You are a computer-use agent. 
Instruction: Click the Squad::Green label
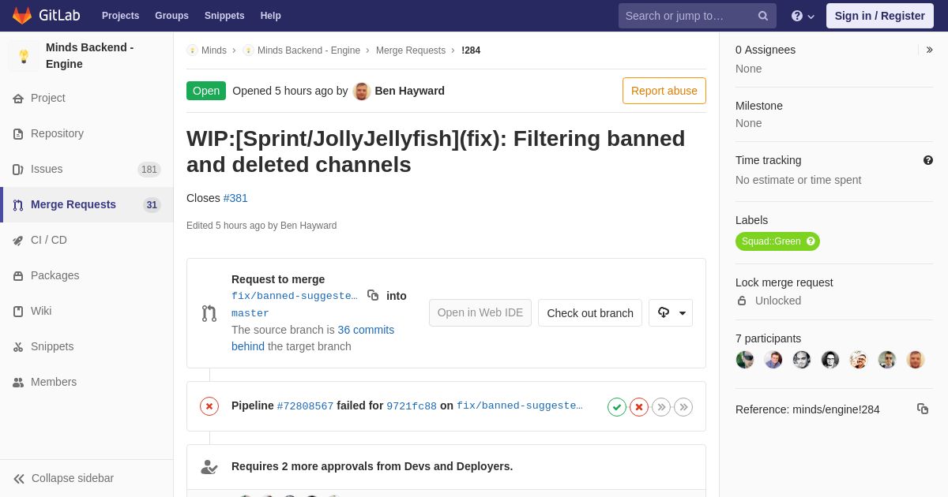click(777, 241)
